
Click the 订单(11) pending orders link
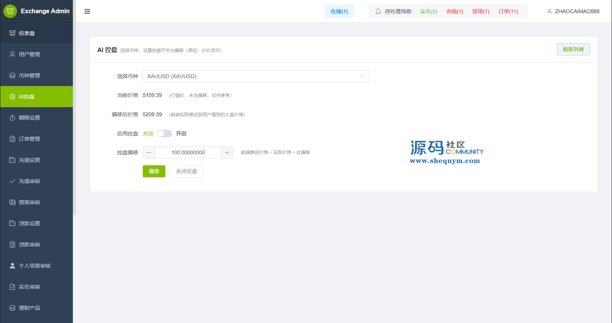[x=508, y=11]
